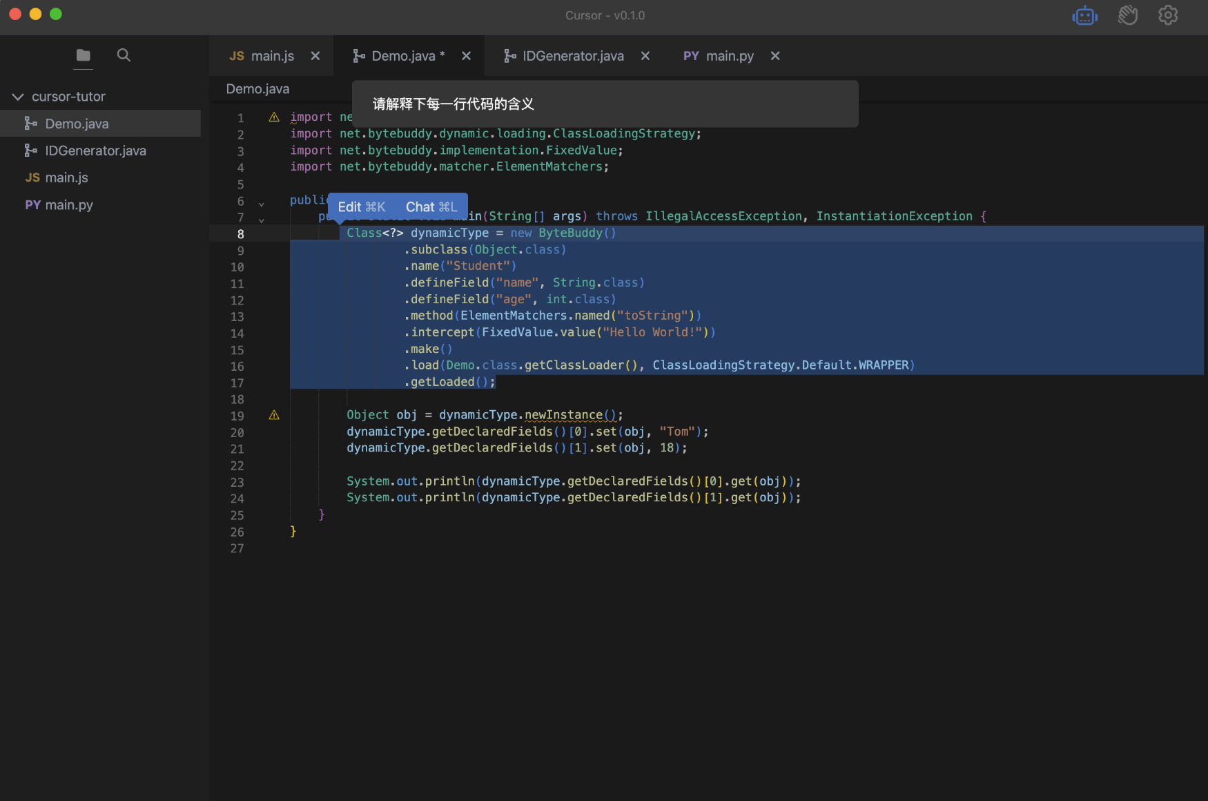Open main.py in the file tree
This screenshot has height=801, width=1208.
click(x=101, y=205)
